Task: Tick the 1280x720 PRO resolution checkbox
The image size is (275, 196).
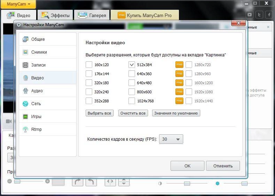Action: tap(189, 64)
